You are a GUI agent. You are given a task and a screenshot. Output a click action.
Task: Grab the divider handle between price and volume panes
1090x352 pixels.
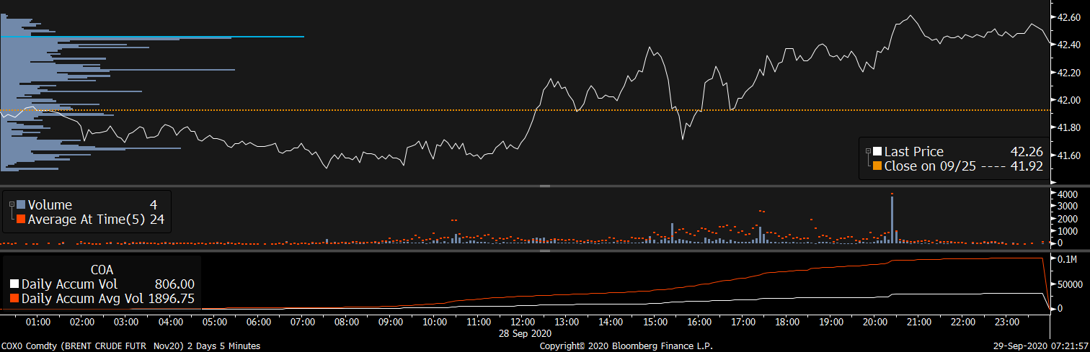(x=545, y=186)
